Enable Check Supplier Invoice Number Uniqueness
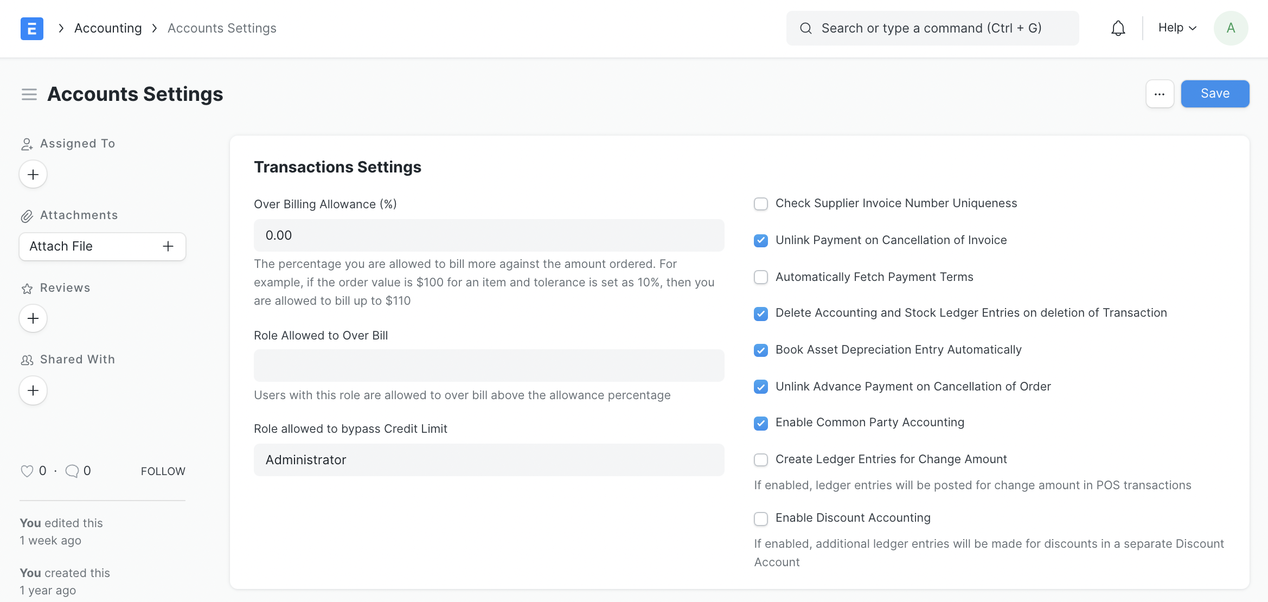The height and width of the screenshot is (602, 1268). tap(761, 204)
